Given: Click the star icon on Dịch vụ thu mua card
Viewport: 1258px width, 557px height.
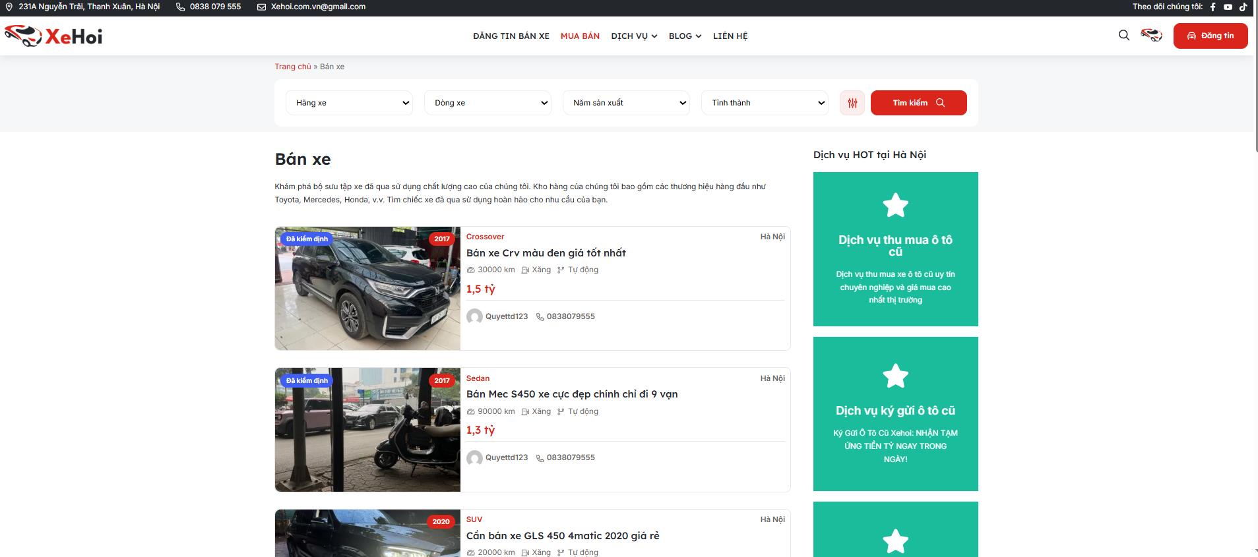Looking at the screenshot, I should click(895, 205).
